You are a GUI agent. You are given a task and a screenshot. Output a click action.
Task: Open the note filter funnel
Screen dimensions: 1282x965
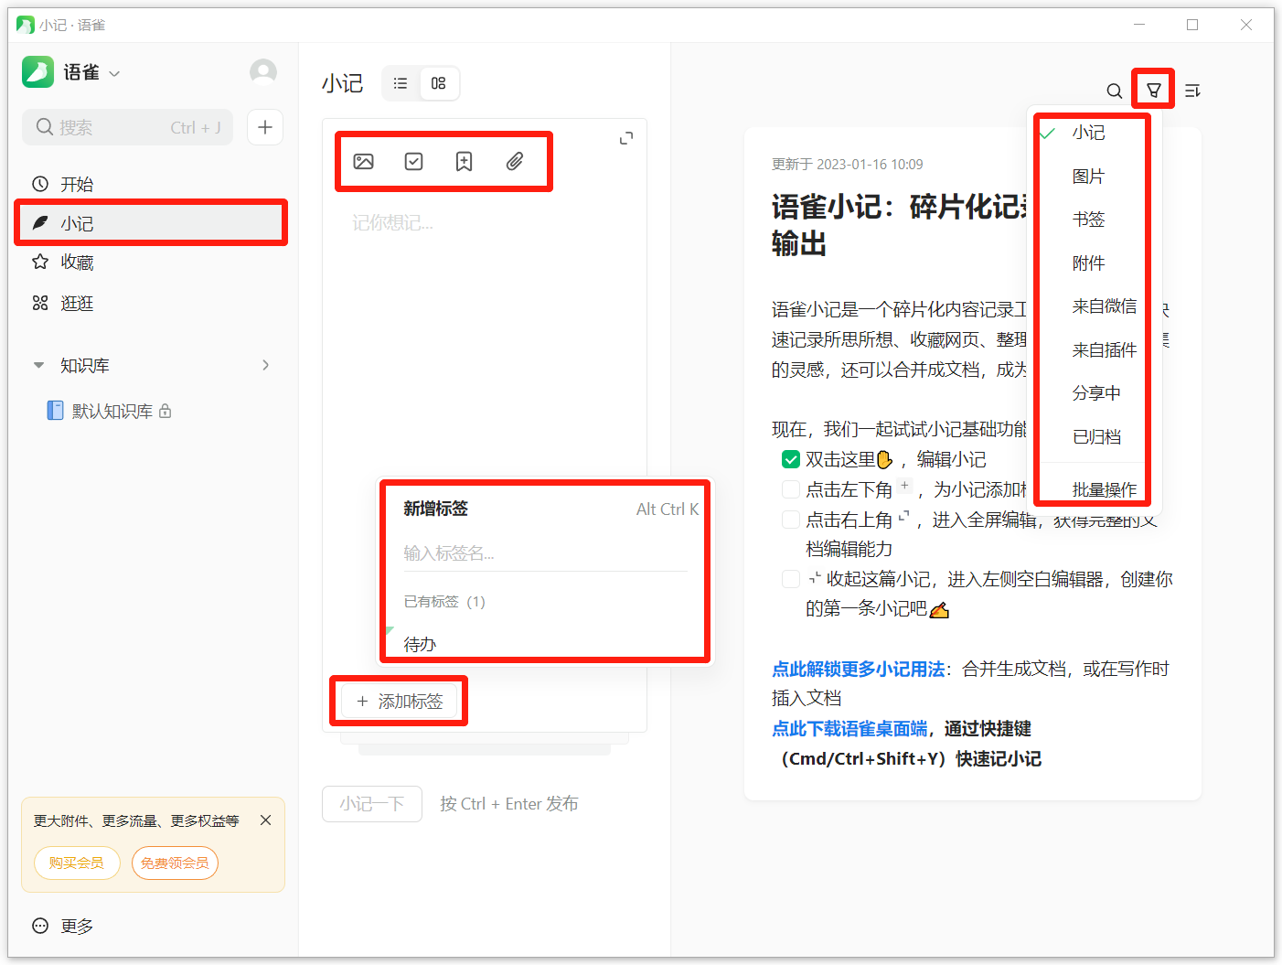pyautogui.click(x=1154, y=90)
